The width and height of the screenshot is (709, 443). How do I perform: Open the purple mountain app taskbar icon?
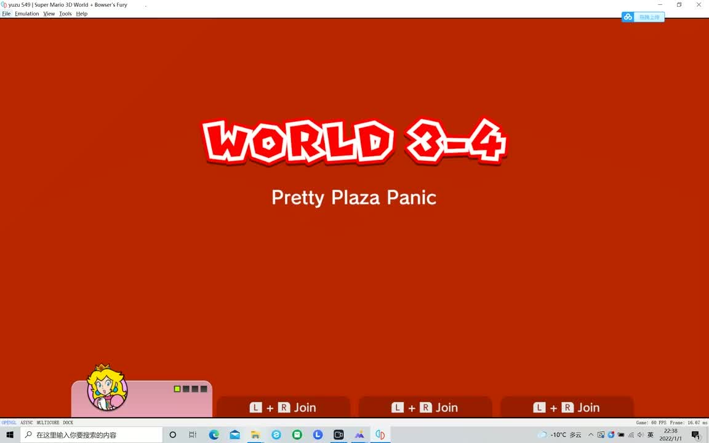(x=359, y=435)
